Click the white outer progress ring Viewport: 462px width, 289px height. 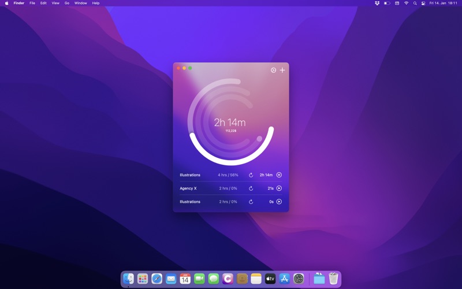(x=231, y=162)
